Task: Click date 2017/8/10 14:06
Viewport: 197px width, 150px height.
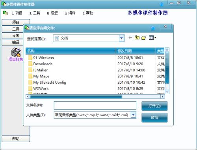Action: (131, 70)
